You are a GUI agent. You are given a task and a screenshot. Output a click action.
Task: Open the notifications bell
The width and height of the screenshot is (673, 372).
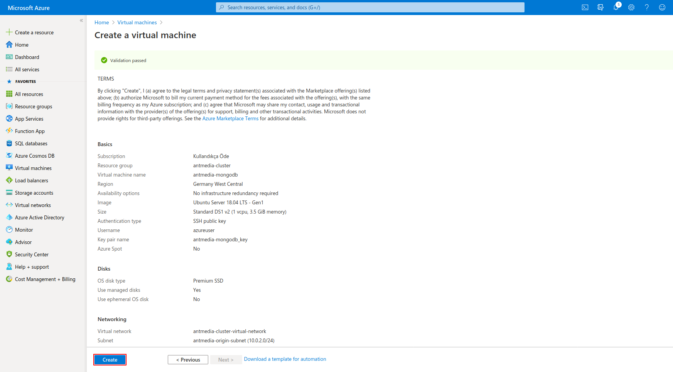(x=616, y=7)
